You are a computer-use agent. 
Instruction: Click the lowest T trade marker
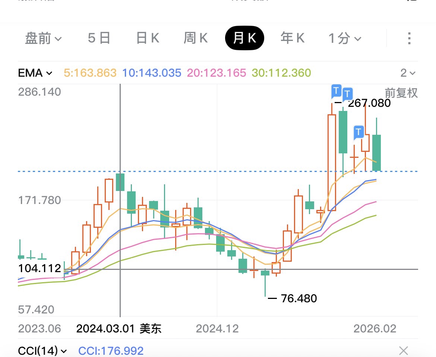pyautogui.click(x=358, y=132)
